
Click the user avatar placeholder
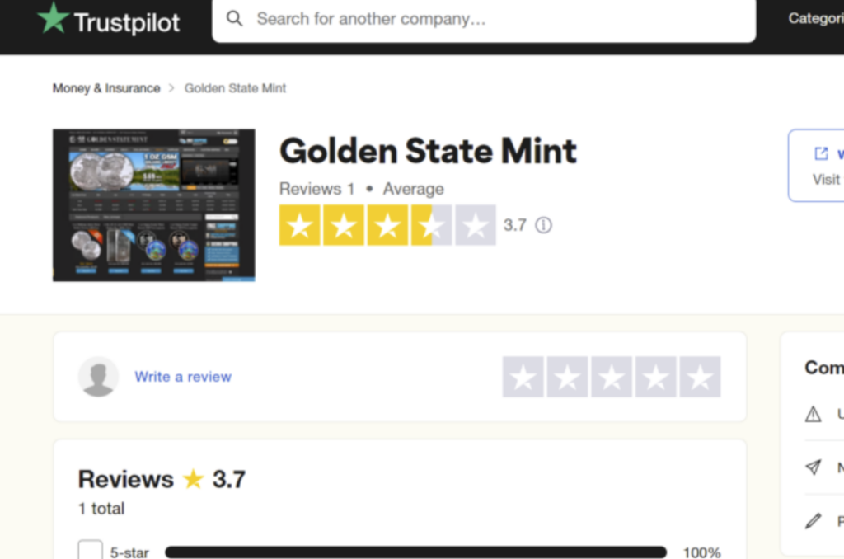tap(98, 377)
